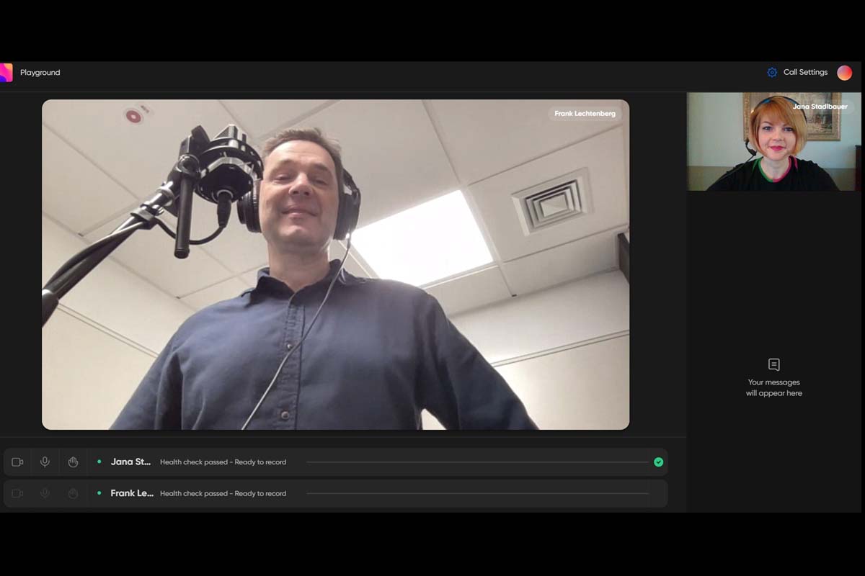Toggle the camera in Frank's row

17,493
